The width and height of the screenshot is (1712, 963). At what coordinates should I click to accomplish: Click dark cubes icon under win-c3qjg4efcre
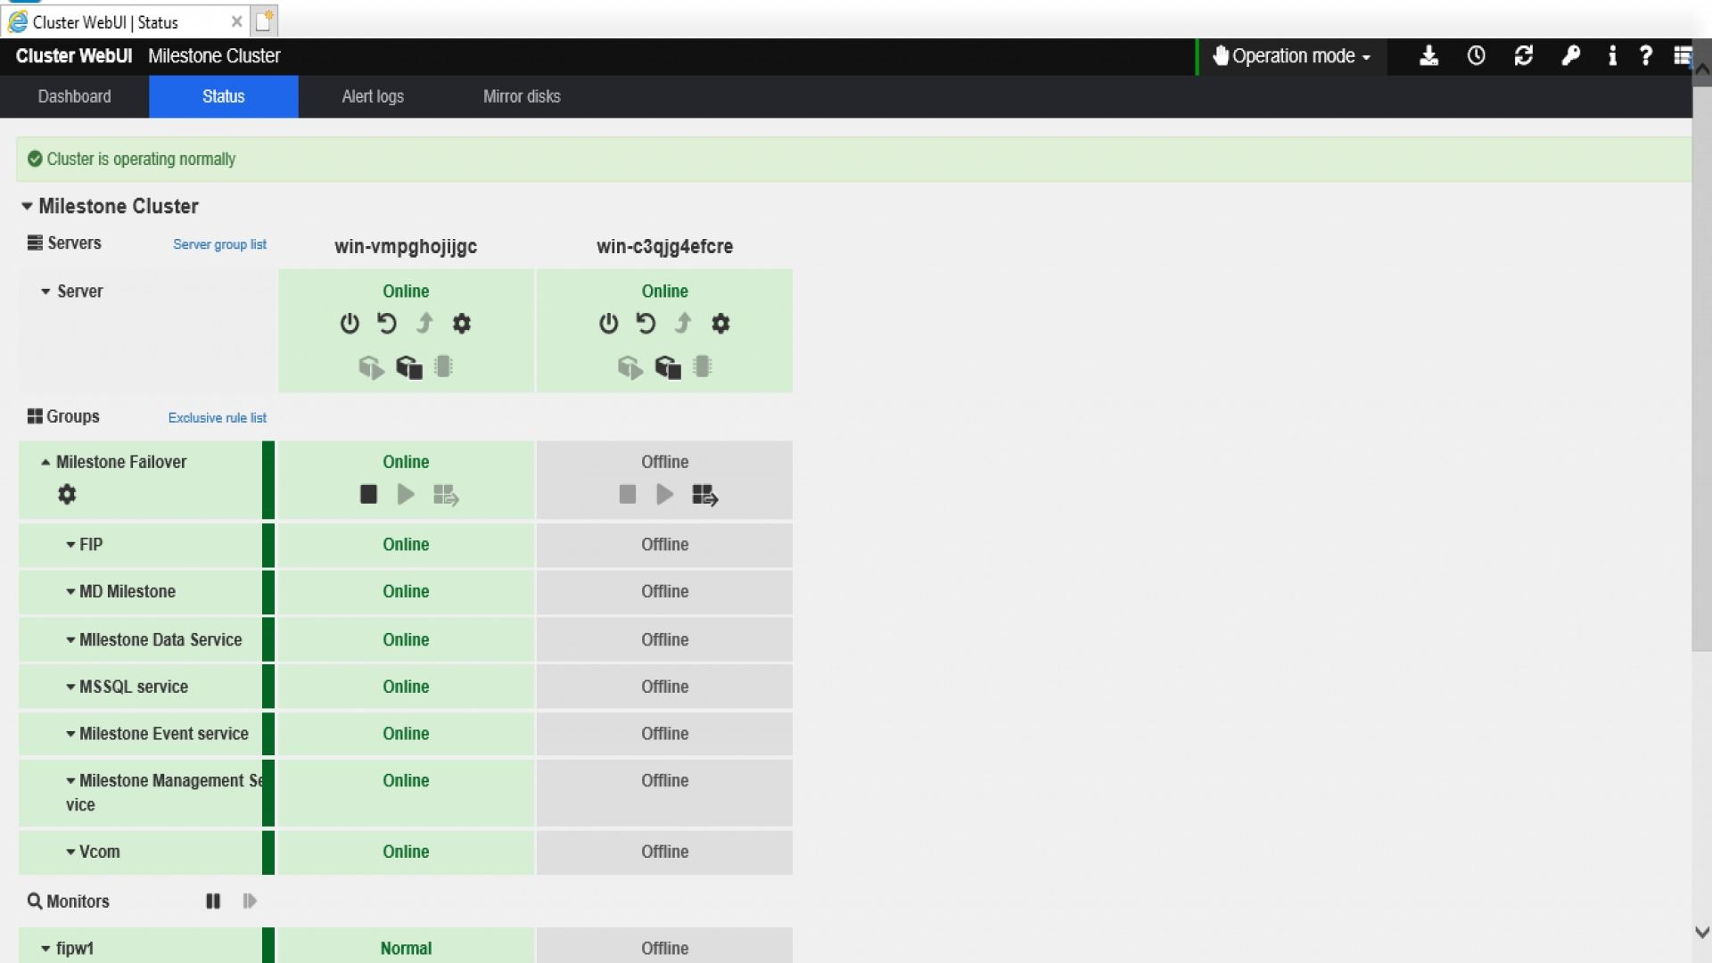[668, 367]
